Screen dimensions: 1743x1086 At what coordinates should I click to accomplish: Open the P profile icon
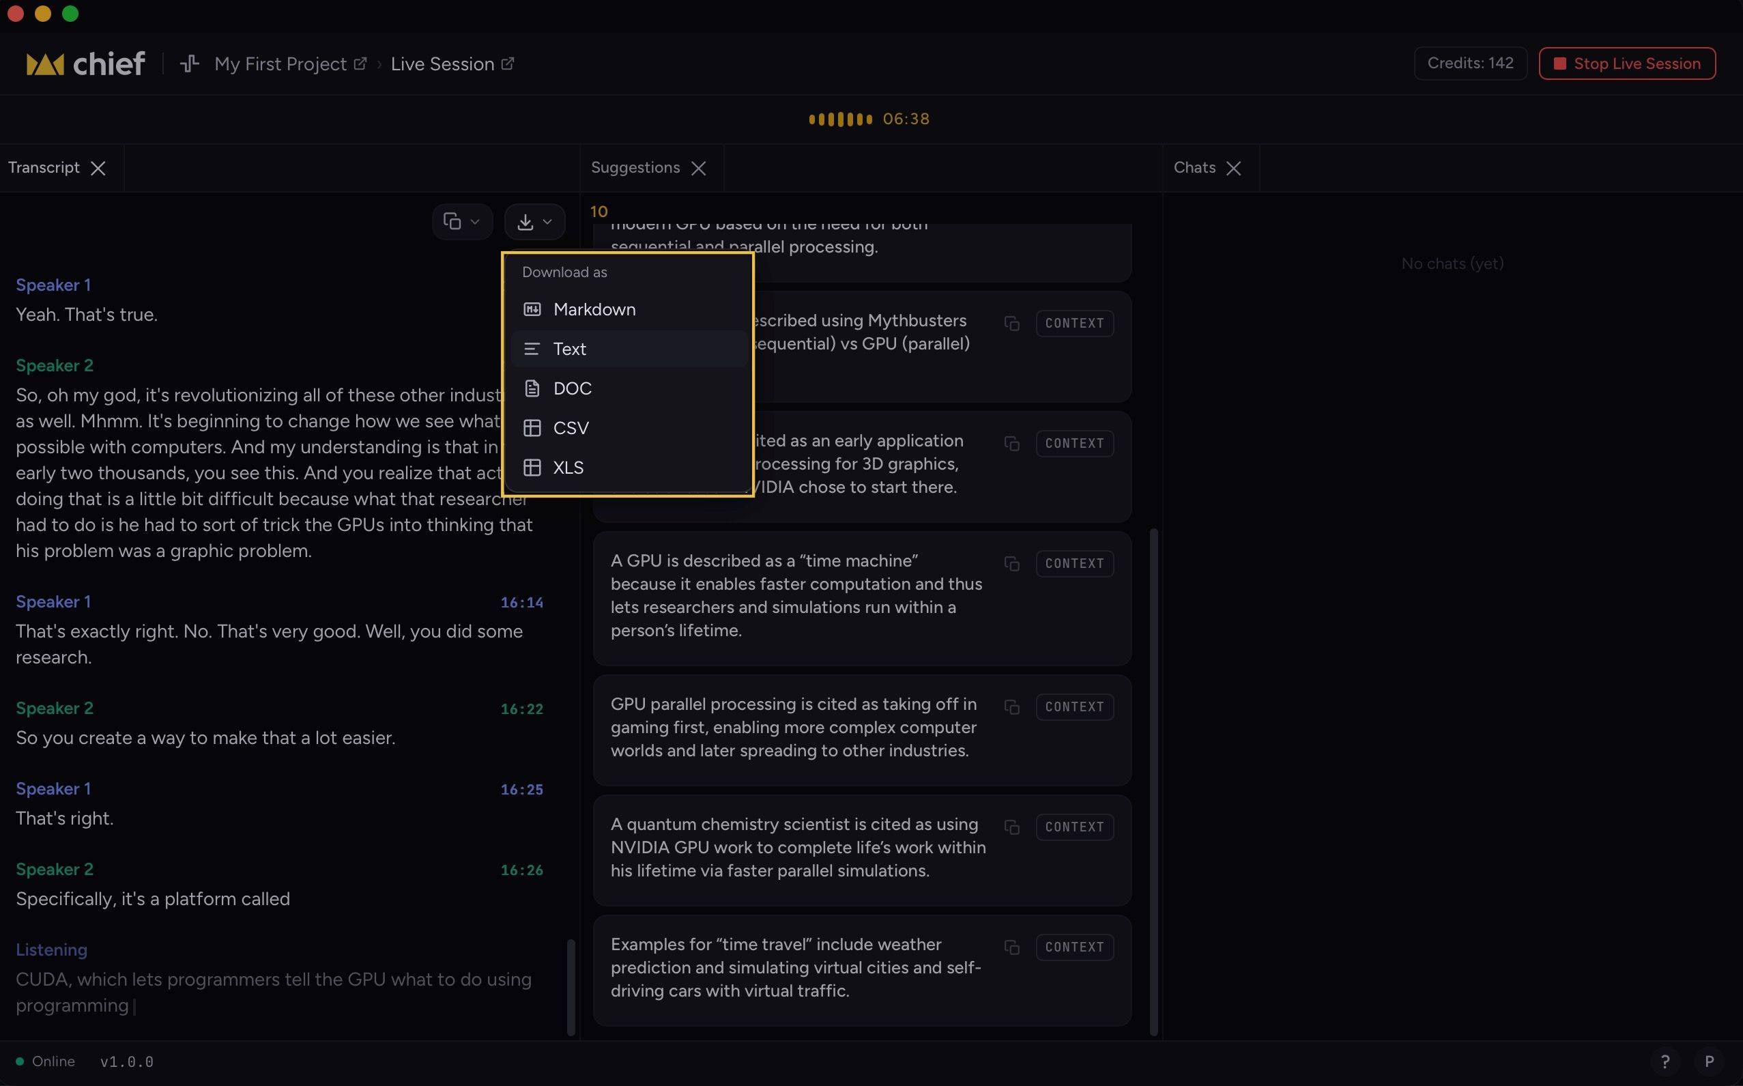(x=1710, y=1061)
